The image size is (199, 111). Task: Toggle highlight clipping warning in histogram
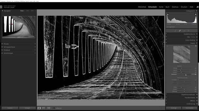pos(196,14)
